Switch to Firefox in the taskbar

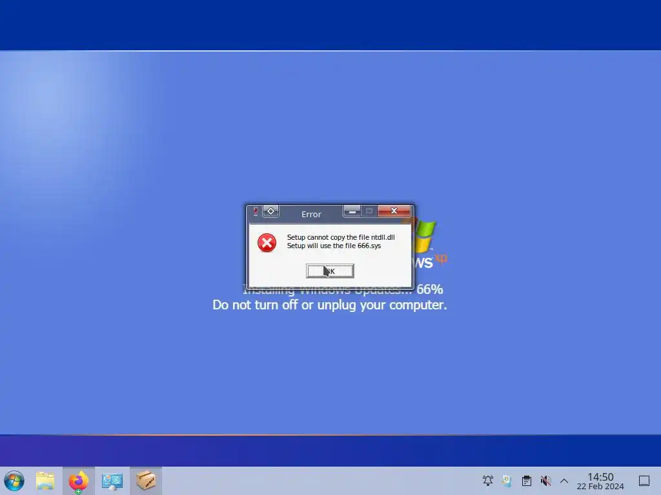coord(78,481)
